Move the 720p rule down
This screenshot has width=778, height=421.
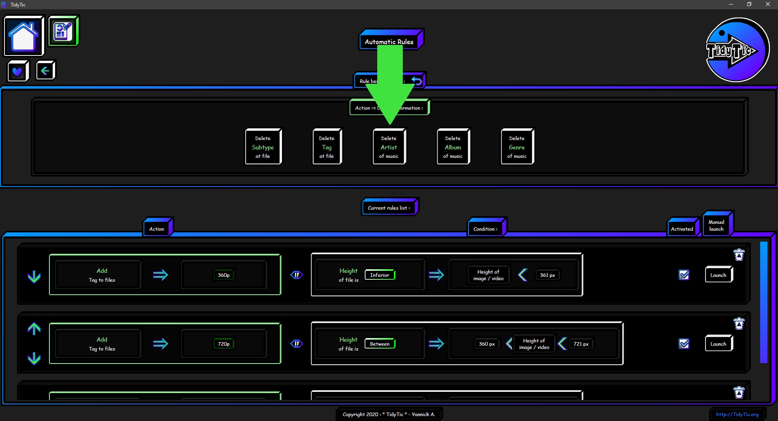[x=34, y=358]
